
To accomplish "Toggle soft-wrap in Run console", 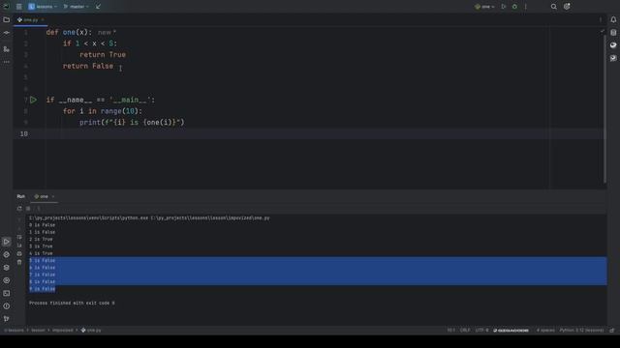I will pyautogui.click(x=19, y=237).
